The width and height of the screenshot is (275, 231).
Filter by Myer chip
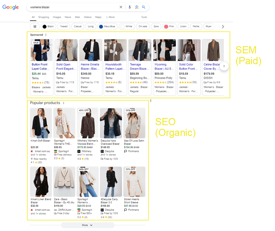[208, 26]
